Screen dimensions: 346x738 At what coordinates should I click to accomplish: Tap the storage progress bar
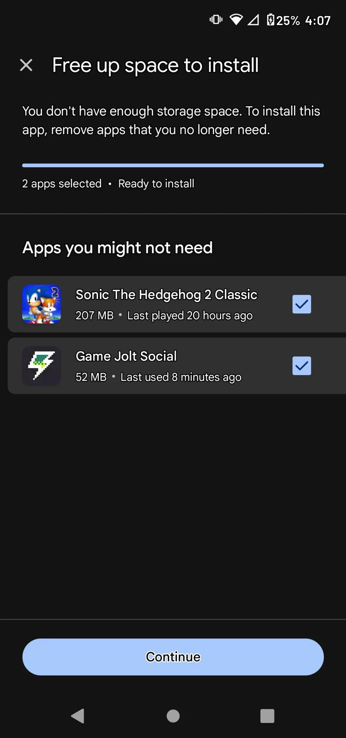pyautogui.click(x=173, y=166)
